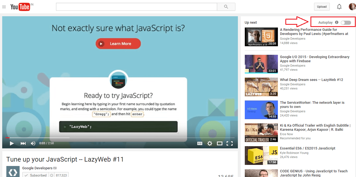Viewport: 356px width, 177px height.
Task: Open the account avatar menu
Action: [x=352, y=7]
